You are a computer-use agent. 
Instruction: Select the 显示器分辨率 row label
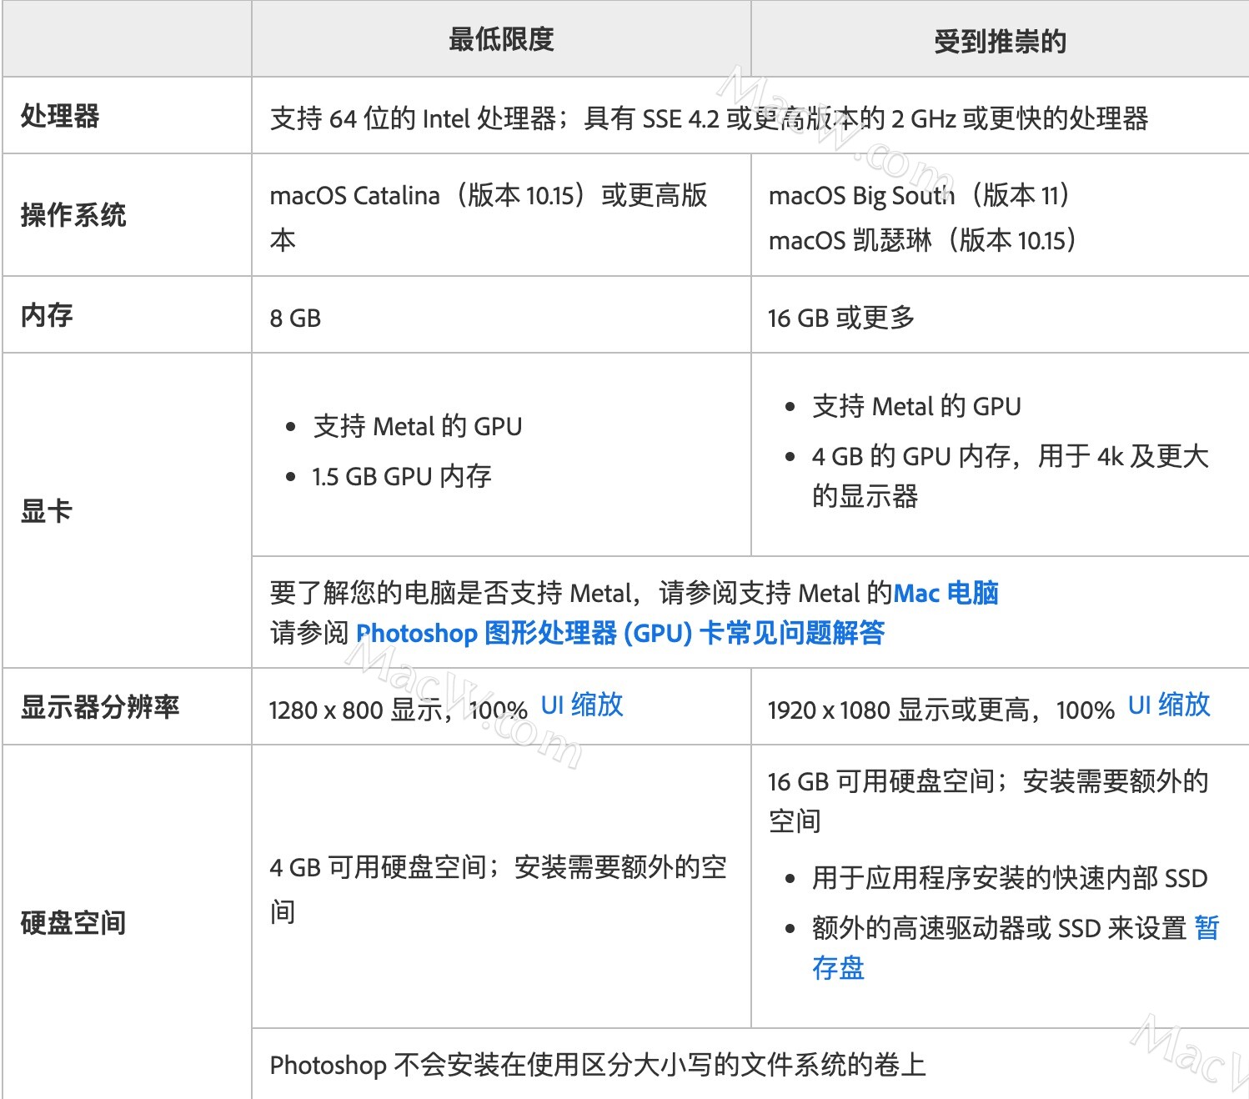(x=100, y=707)
